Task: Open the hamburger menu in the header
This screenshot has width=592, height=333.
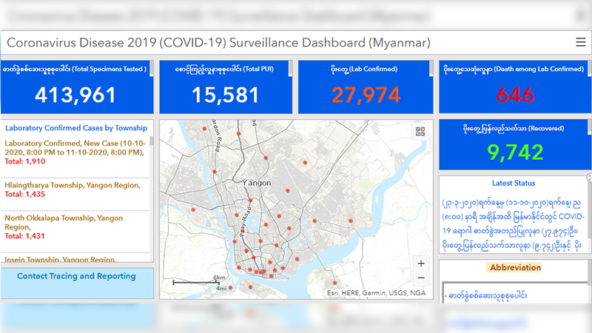Action: (x=580, y=42)
